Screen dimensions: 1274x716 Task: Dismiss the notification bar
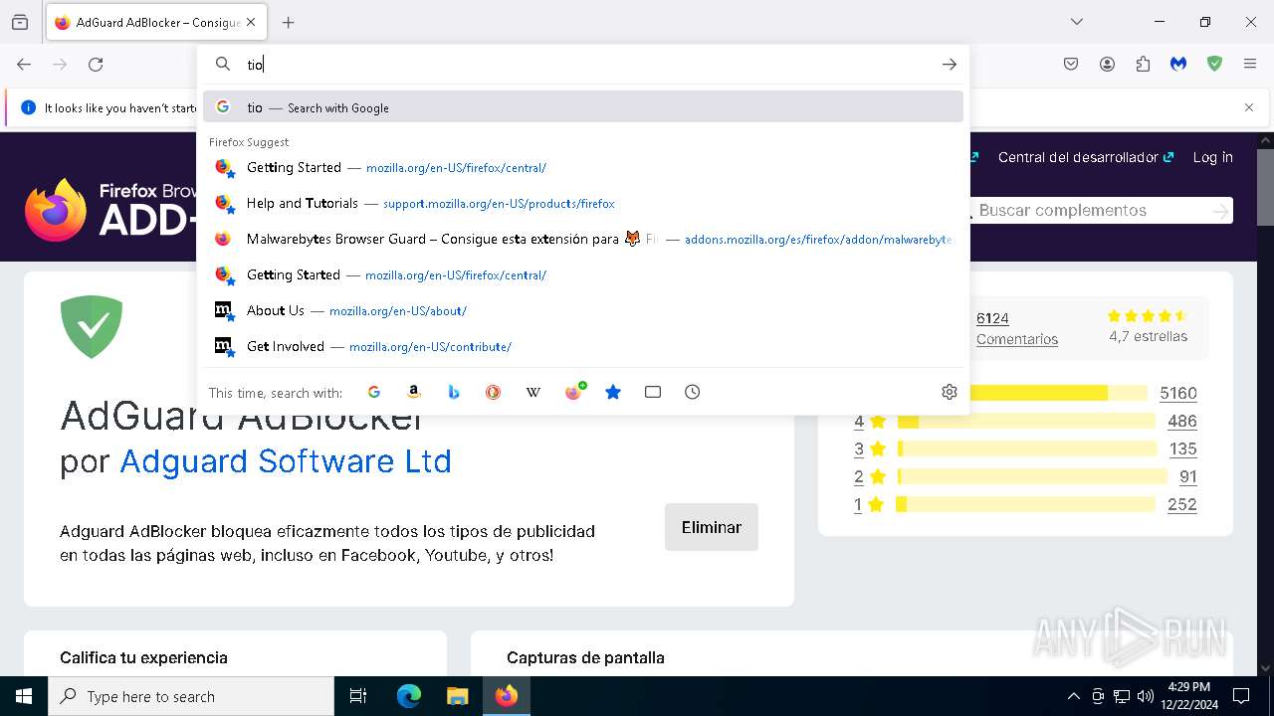[1249, 107]
